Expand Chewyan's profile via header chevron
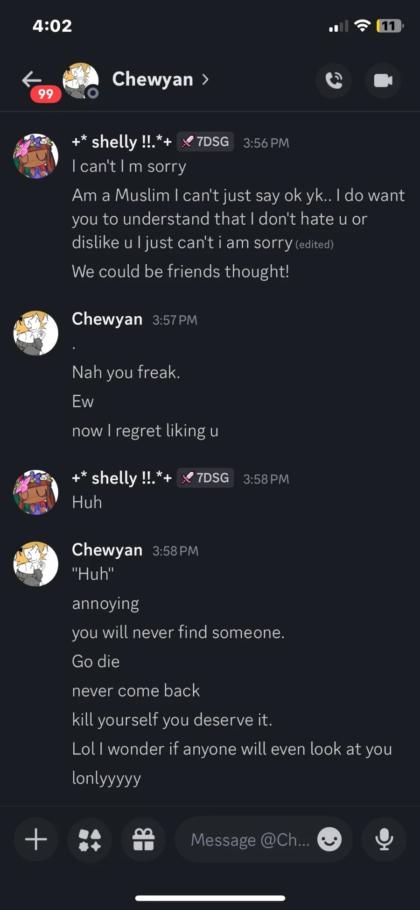Image resolution: width=420 pixels, height=910 pixels. pyautogui.click(x=205, y=79)
